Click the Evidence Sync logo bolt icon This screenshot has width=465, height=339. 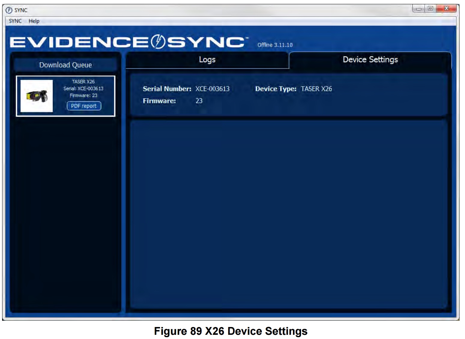158,42
